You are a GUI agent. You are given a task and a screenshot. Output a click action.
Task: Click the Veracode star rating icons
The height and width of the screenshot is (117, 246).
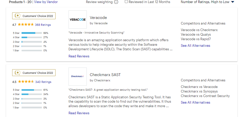26,25
